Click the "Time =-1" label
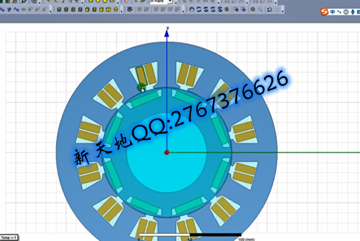360x241 pixels. pyautogui.click(x=9, y=238)
